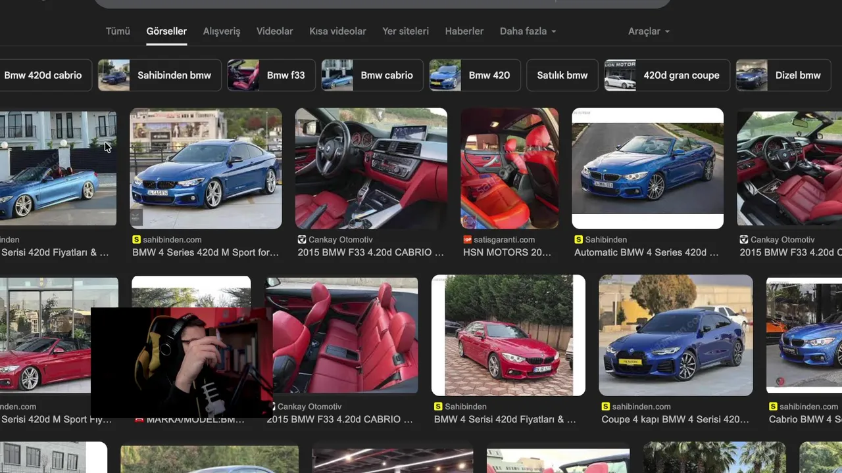Open link MARKA/MODEL:BM…
The height and width of the screenshot is (473, 842).
[195, 419]
